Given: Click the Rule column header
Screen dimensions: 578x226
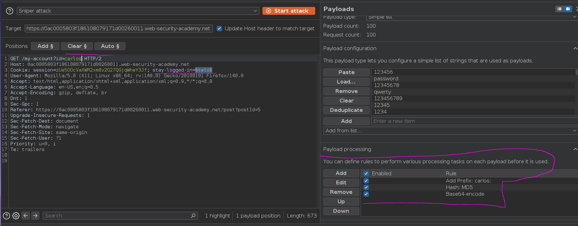Looking at the screenshot, I should click(x=511, y=173).
